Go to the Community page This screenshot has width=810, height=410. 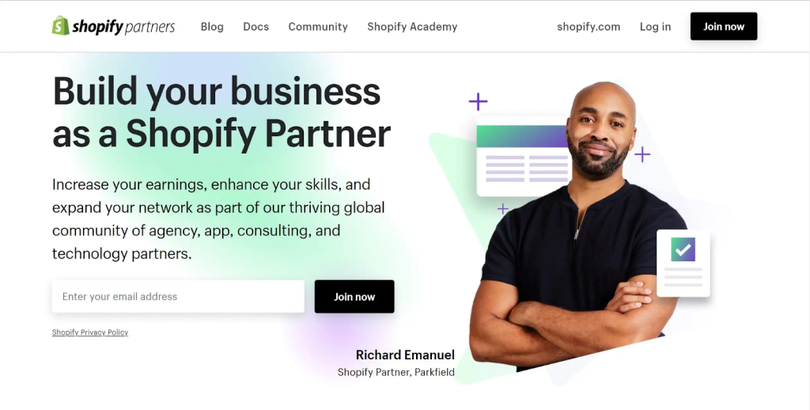[x=318, y=26]
